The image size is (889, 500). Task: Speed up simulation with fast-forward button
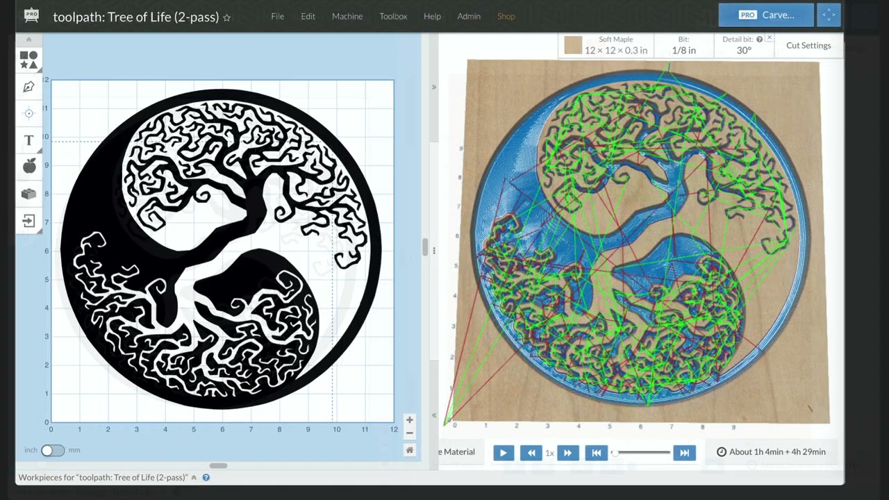coord(567,453)
